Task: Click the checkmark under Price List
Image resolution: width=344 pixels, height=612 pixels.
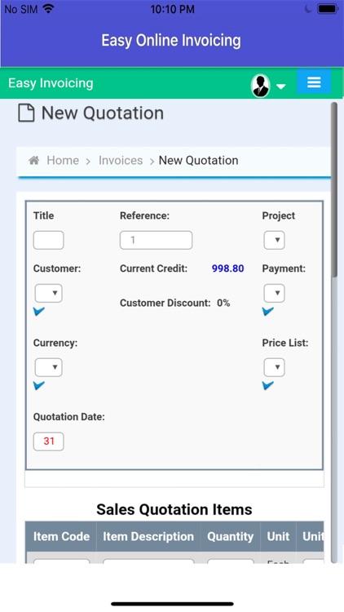Action: tap(268, 386)
